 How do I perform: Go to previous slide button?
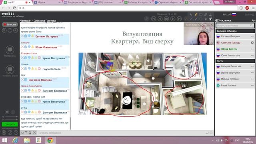point(160,19)
